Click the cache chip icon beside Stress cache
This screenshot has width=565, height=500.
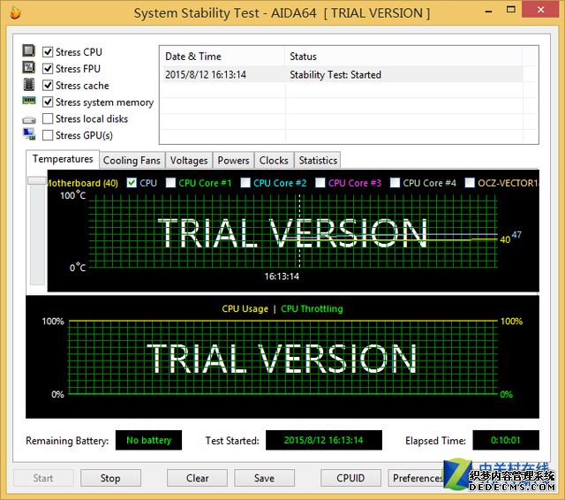click(x=29, y=84)
